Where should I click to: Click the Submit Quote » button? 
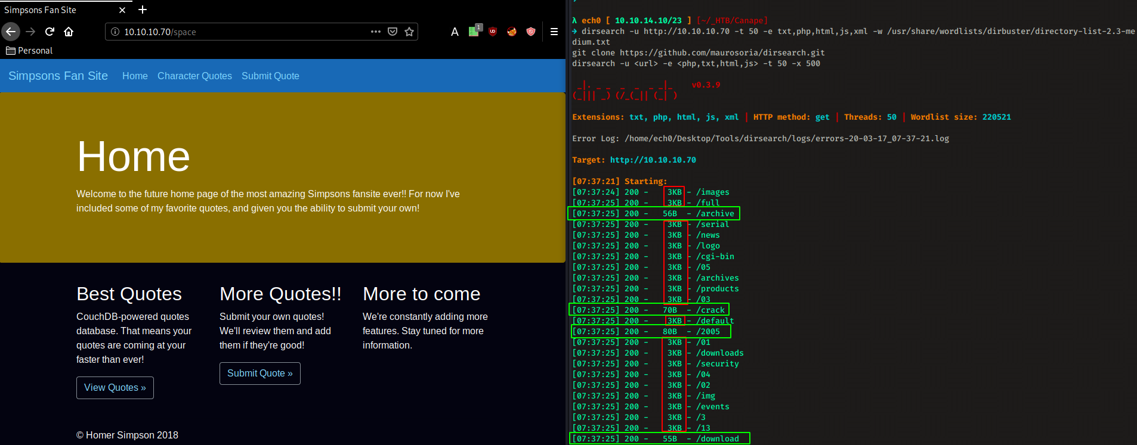[260, 374]
